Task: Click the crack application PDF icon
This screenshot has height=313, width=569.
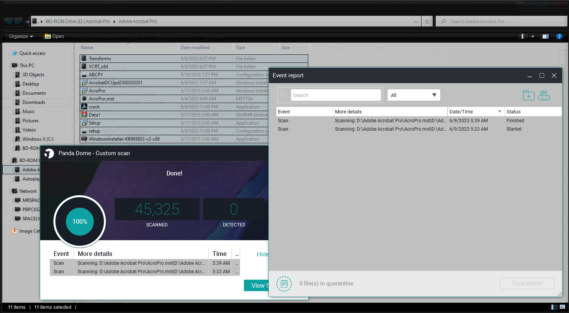Action: coord(84,107)
